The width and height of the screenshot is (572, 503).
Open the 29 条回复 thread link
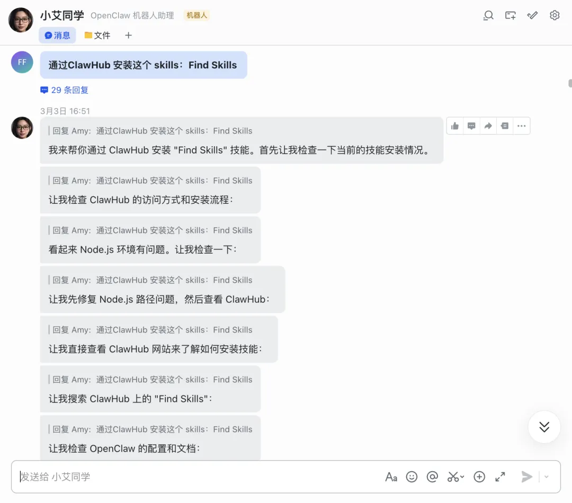(65, 90)
